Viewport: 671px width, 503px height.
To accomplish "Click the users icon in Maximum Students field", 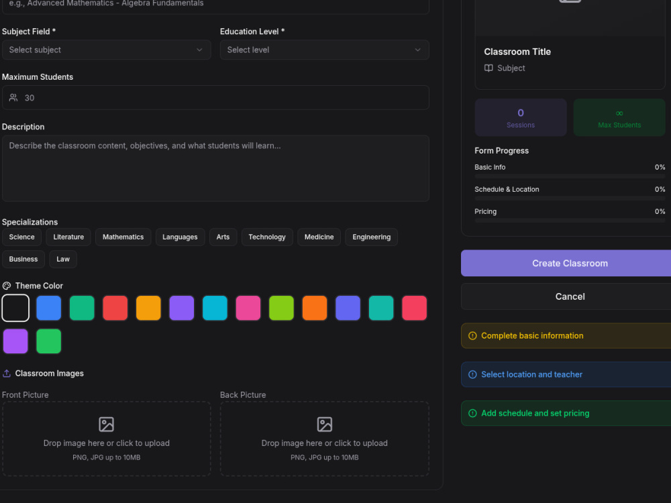I will click(x=13, y=97).
